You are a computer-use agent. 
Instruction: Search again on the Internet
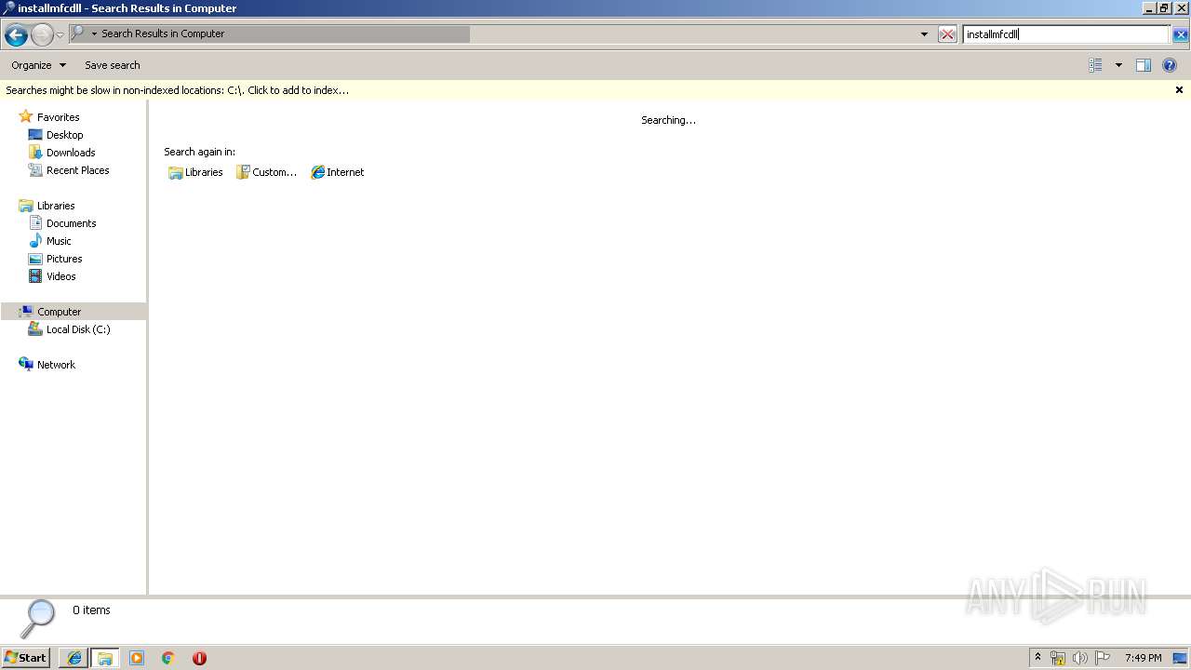click(337, 172)
